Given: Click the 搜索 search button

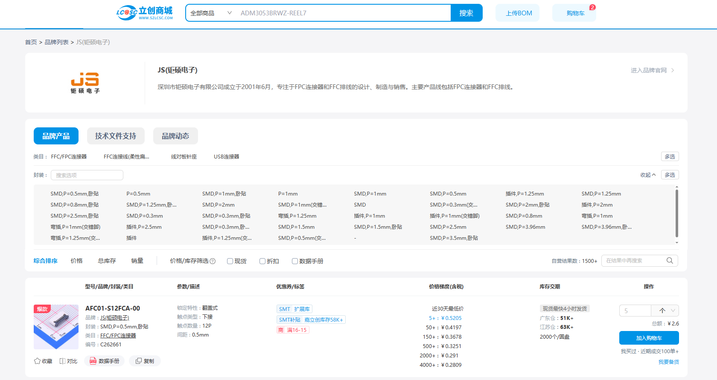Looking at the screenshot, I should [x=466, y=13].
